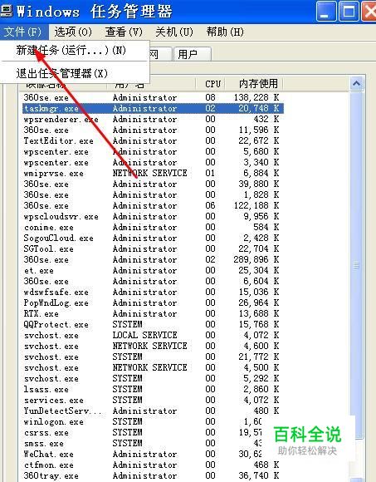Select the TextEditor.exe process
The image size is (376, 482).
58,140
